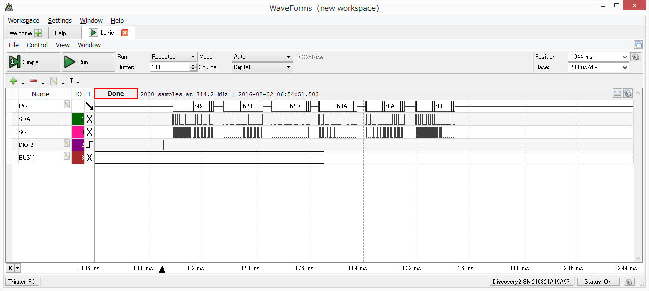The height and width of the screenshot is (291, 649).
Task: Open the Workspace menu
Action: pos(23,21)
